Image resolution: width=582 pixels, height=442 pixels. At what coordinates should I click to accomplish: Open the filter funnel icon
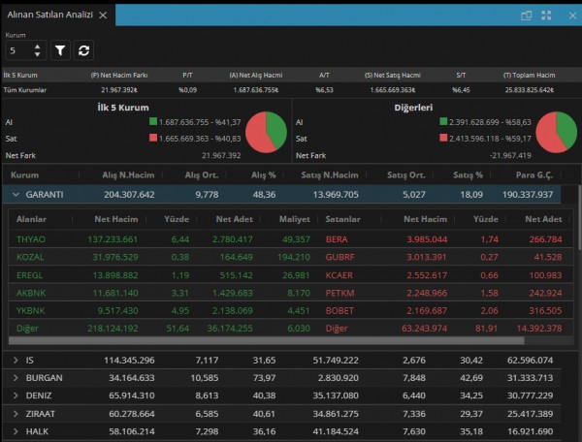coord(60,50)
